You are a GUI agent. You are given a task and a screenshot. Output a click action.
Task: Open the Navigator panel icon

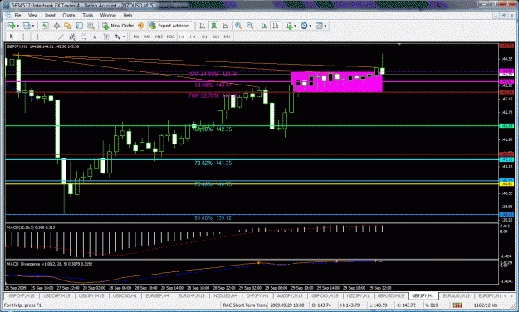pos(68,26)
